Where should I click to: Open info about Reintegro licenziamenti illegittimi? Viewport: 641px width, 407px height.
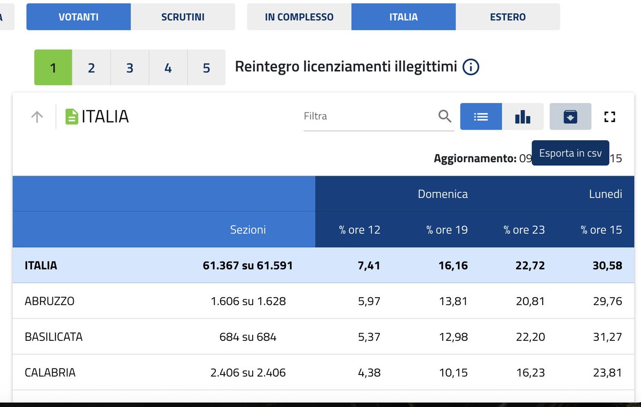[x=471, y=68]
